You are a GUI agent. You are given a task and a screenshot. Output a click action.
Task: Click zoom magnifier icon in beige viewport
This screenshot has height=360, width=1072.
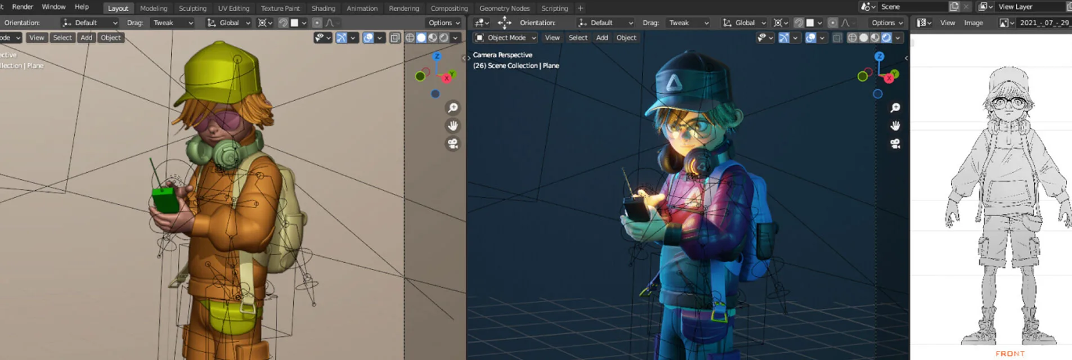point(452,107)
